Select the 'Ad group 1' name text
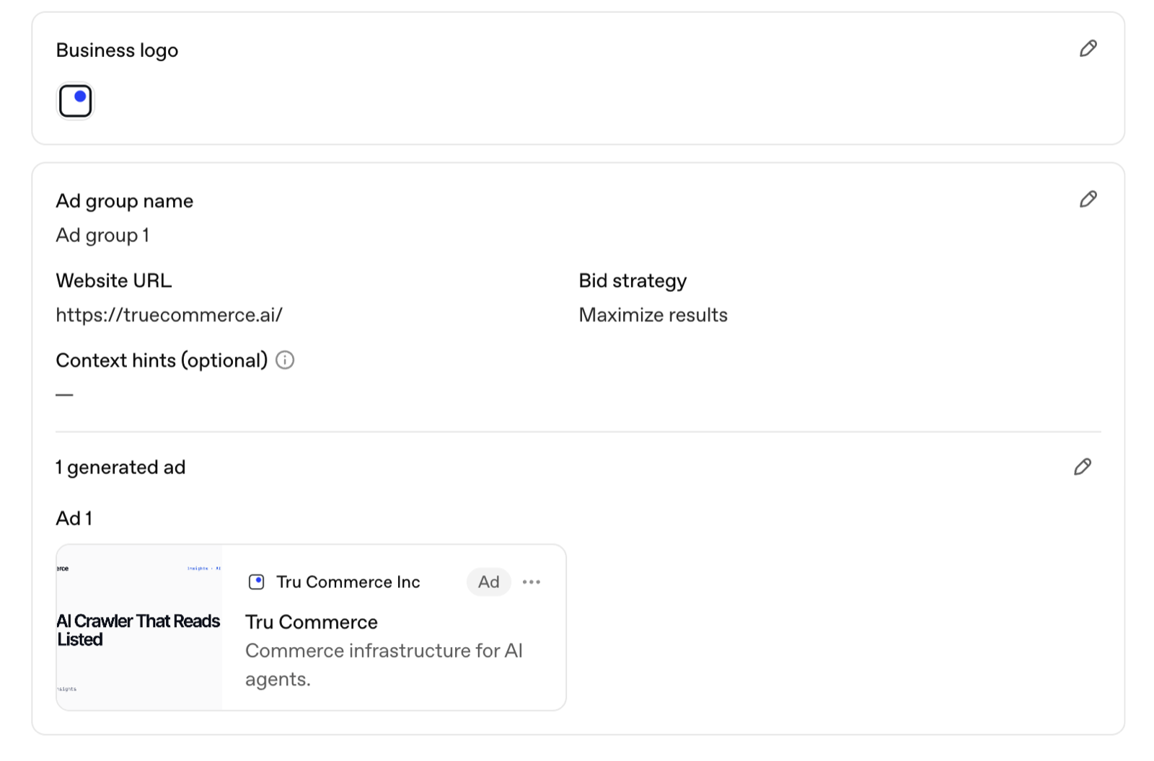1154x761 pixels. (x=102, y=235)
